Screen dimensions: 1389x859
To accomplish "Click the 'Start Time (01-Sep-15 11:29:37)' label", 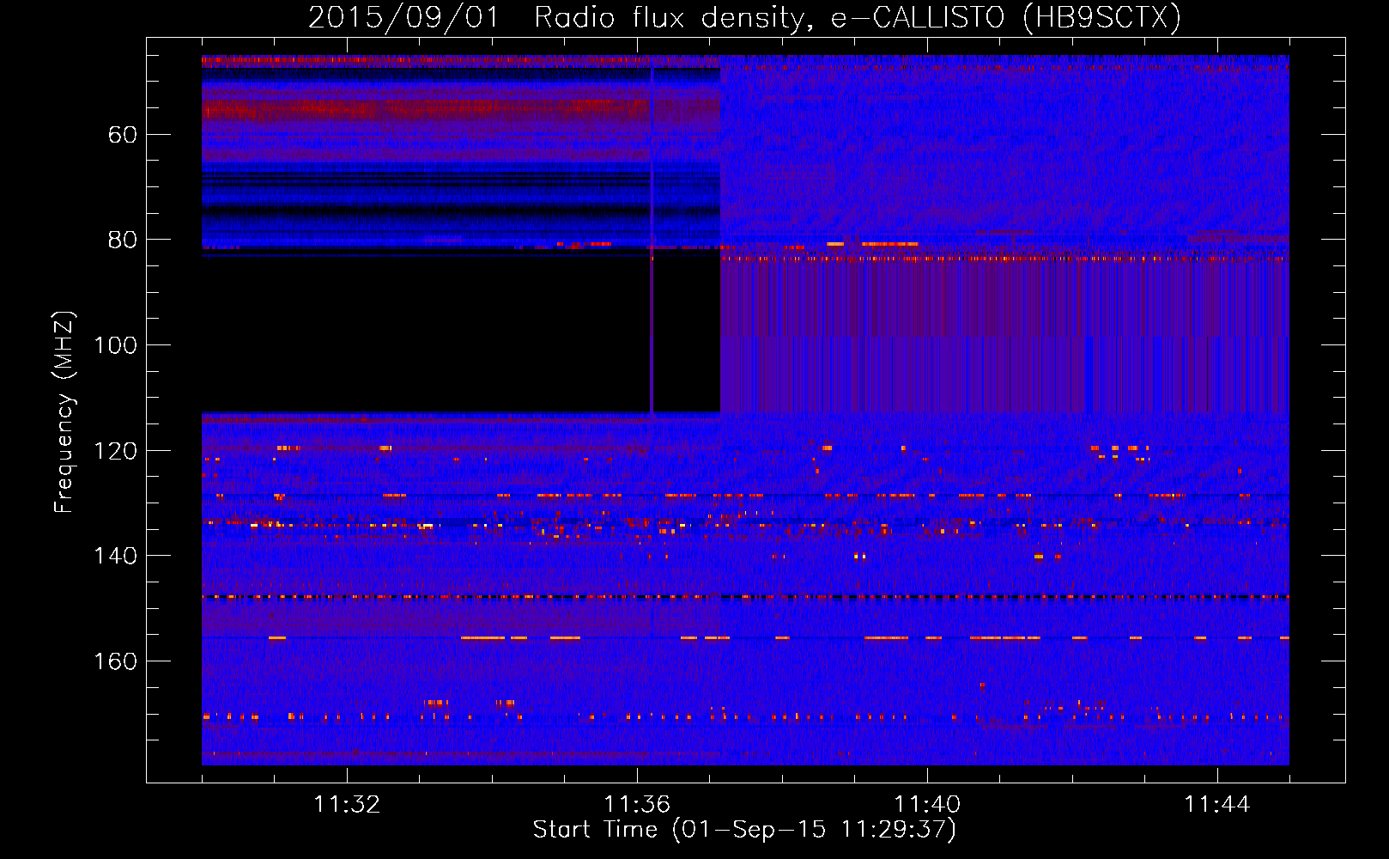I will 744,830.
